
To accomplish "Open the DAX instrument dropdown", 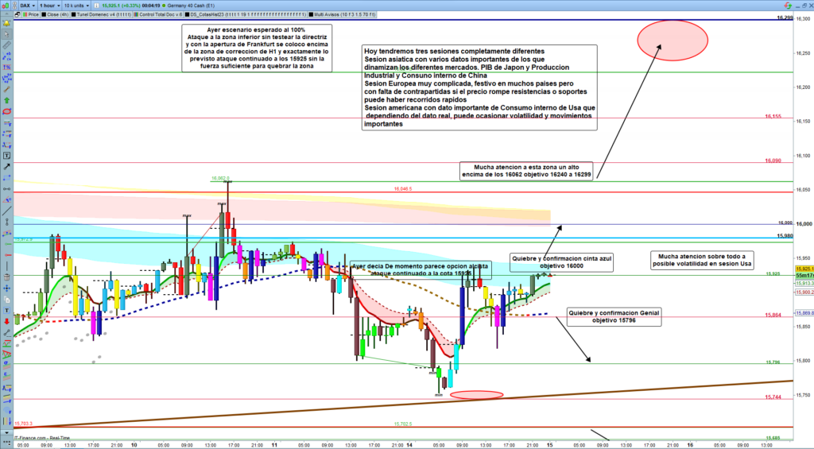I will tap(27, 5).
